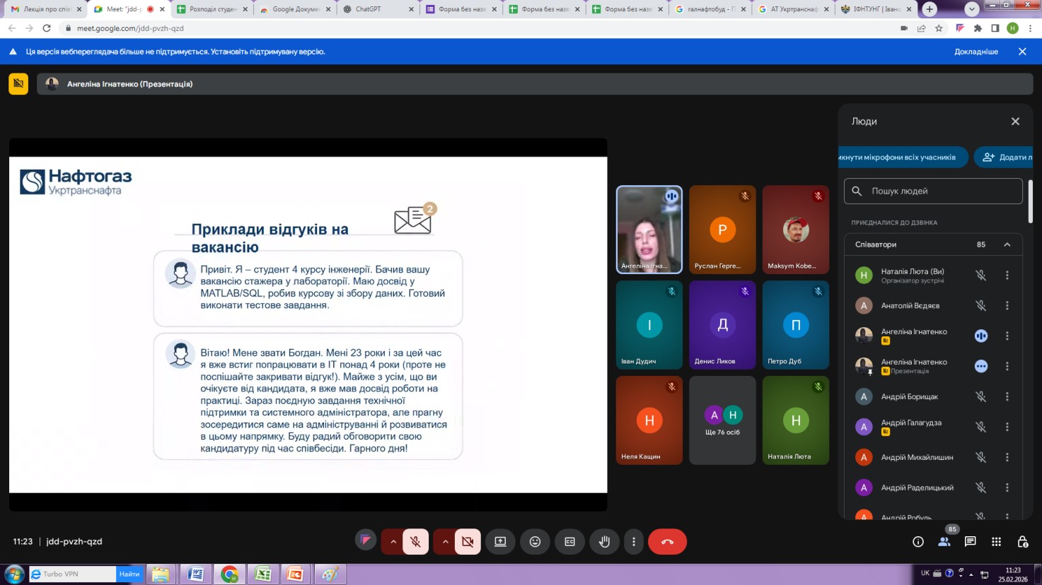Close the People side panel
Image resolution: width=1042 pixels, height=585 pixels.
point(1015,122)
